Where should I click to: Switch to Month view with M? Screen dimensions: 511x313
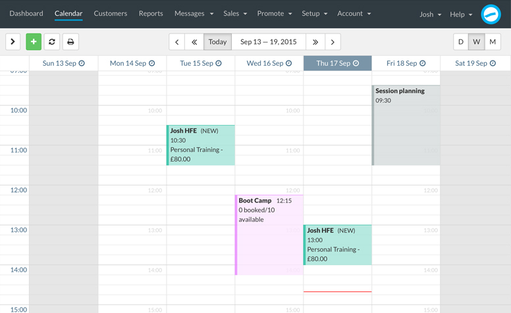pos(493,41)
